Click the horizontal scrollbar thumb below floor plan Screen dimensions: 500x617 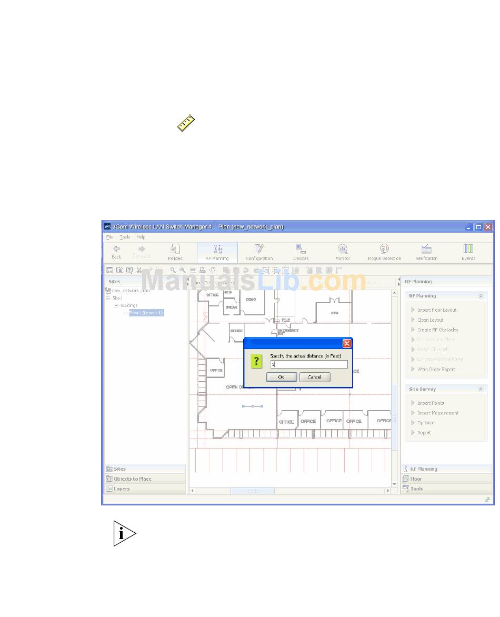[252, 491]
